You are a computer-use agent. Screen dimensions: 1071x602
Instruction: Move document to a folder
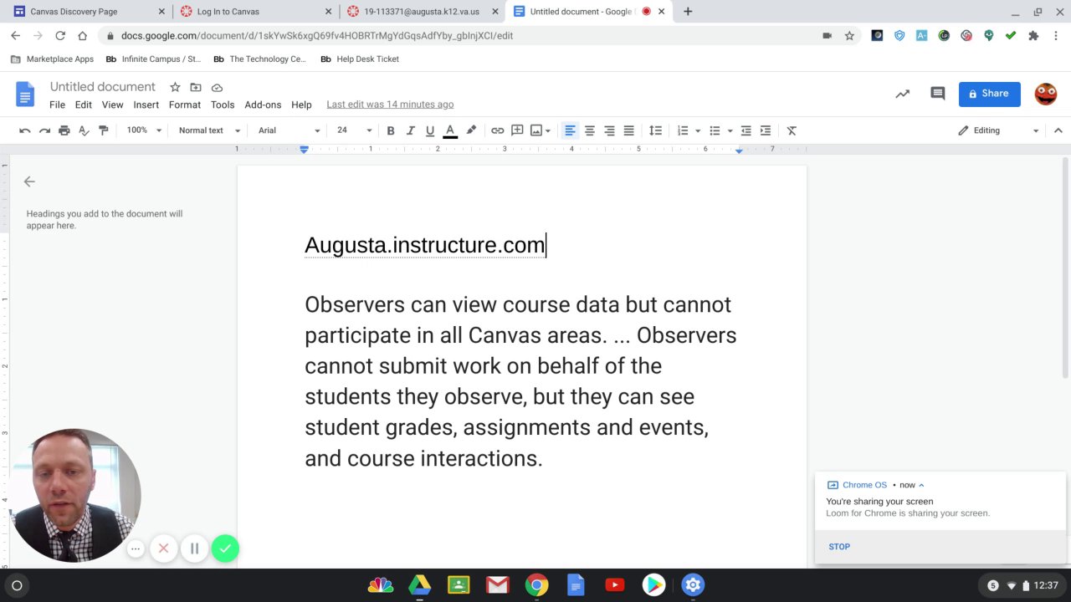(x=196, y=87)
